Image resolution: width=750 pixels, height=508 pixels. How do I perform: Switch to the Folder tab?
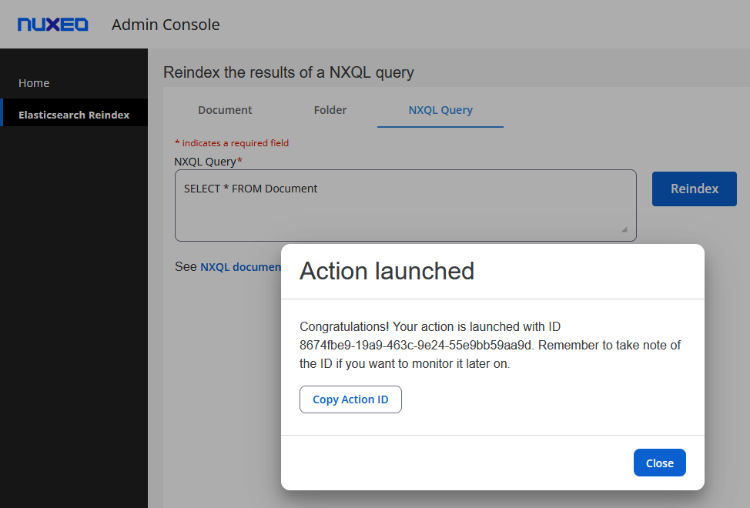tap(330, 110)
